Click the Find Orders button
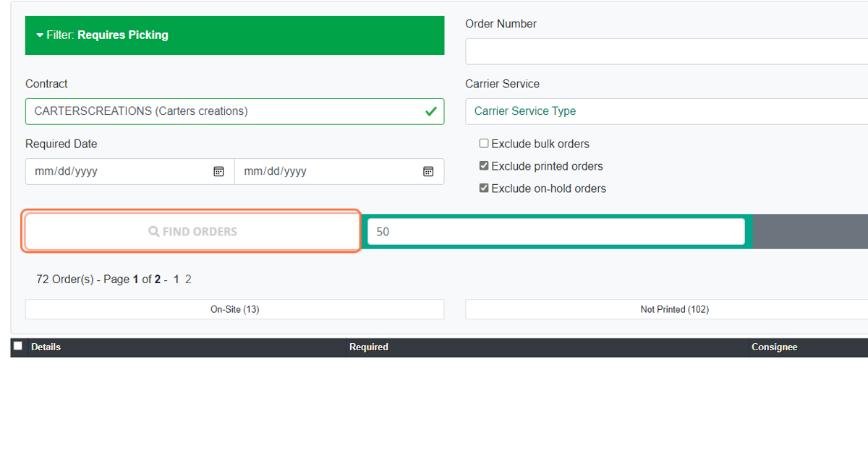The width and height of the screenshot is (868, 463). coord(192,231)
